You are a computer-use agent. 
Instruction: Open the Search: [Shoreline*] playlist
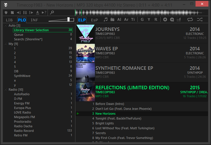43,39
